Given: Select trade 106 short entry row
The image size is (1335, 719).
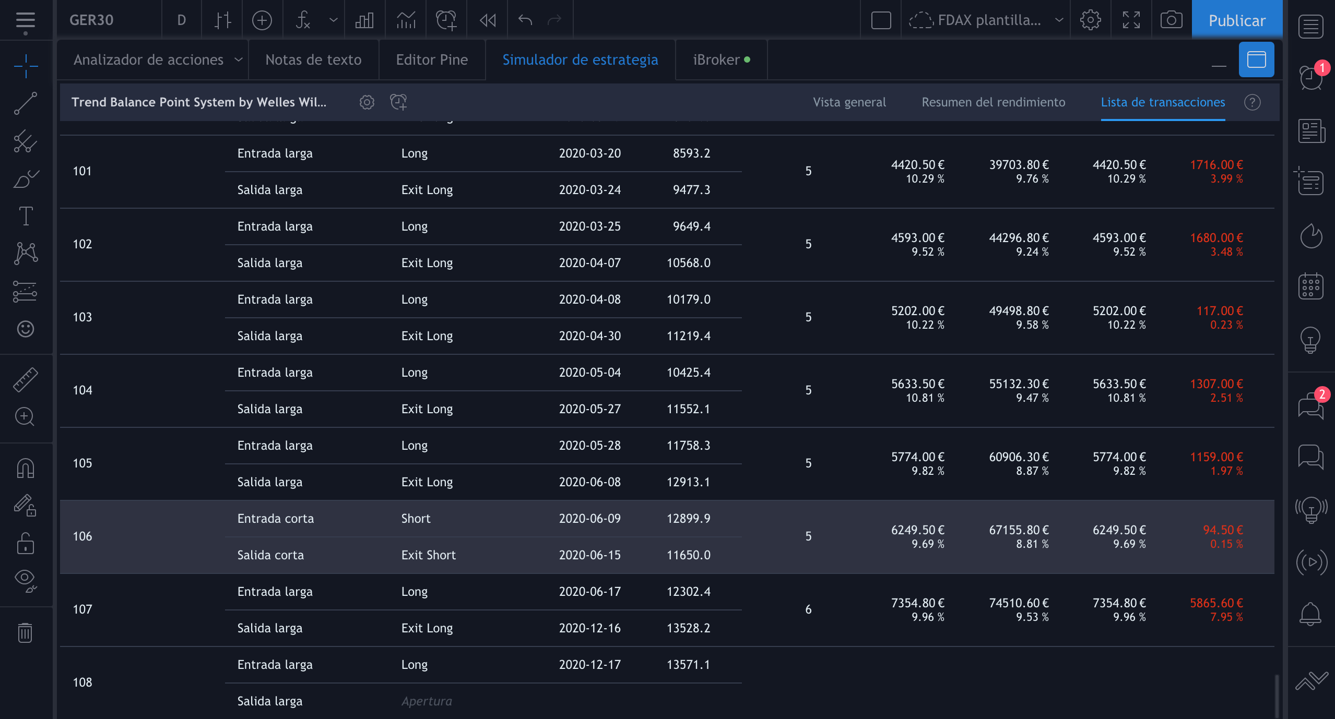Looking at the screenshot, I should click(x=275, y=519).
